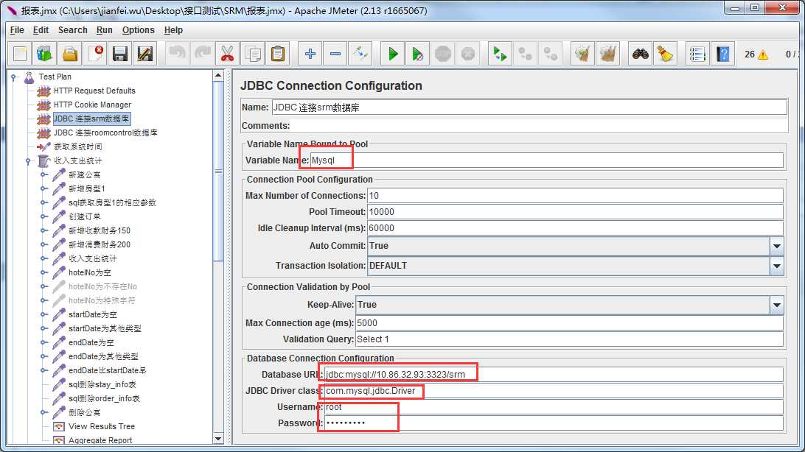Select View Results Tree listener

click(102, 426)
